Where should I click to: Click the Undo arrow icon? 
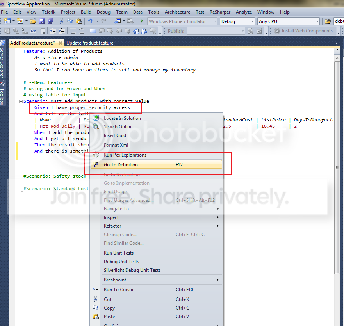[x=90, y=21]
